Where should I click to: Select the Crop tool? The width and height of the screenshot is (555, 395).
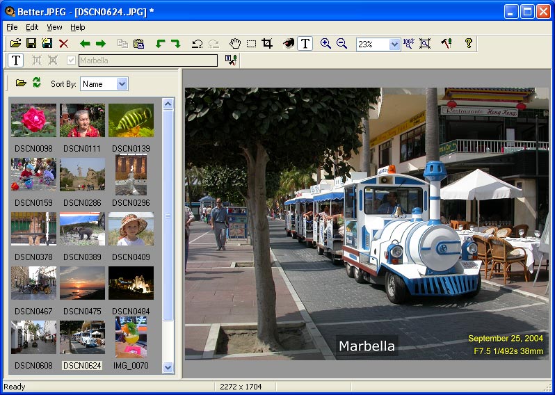point(267,44)
